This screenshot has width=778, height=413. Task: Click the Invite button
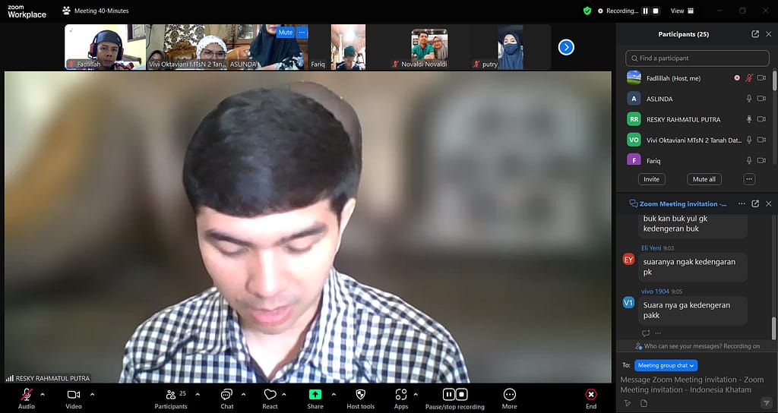pyautogui.click(x=651, y=179)
